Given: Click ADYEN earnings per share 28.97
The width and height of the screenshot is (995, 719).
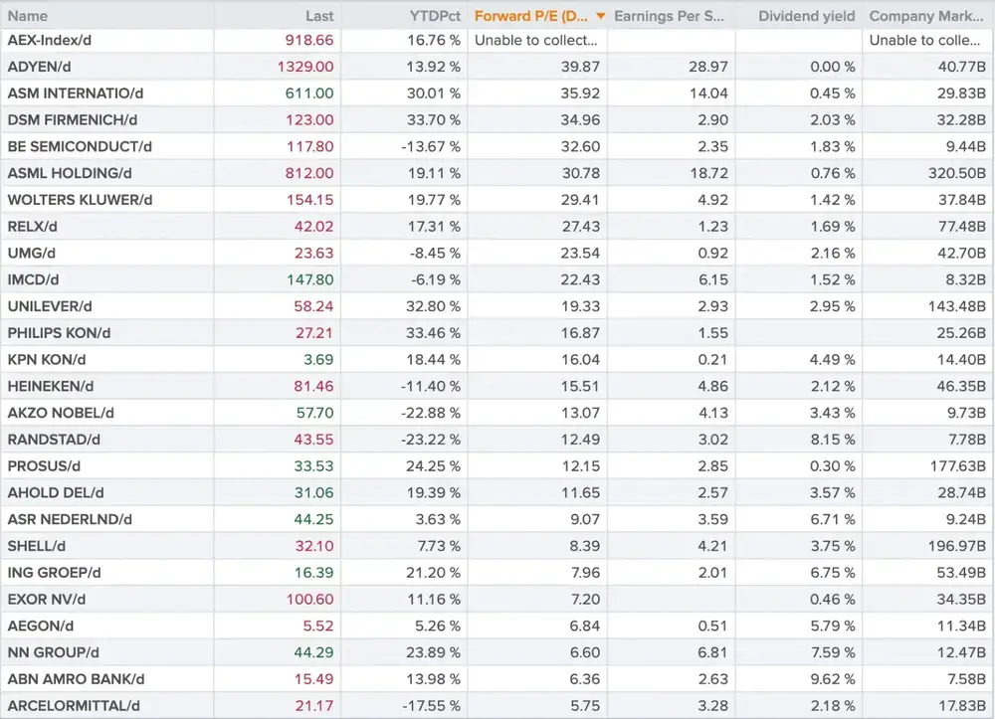Looking at the screenshot, I should pyautogui.click(x=708, y=67).
